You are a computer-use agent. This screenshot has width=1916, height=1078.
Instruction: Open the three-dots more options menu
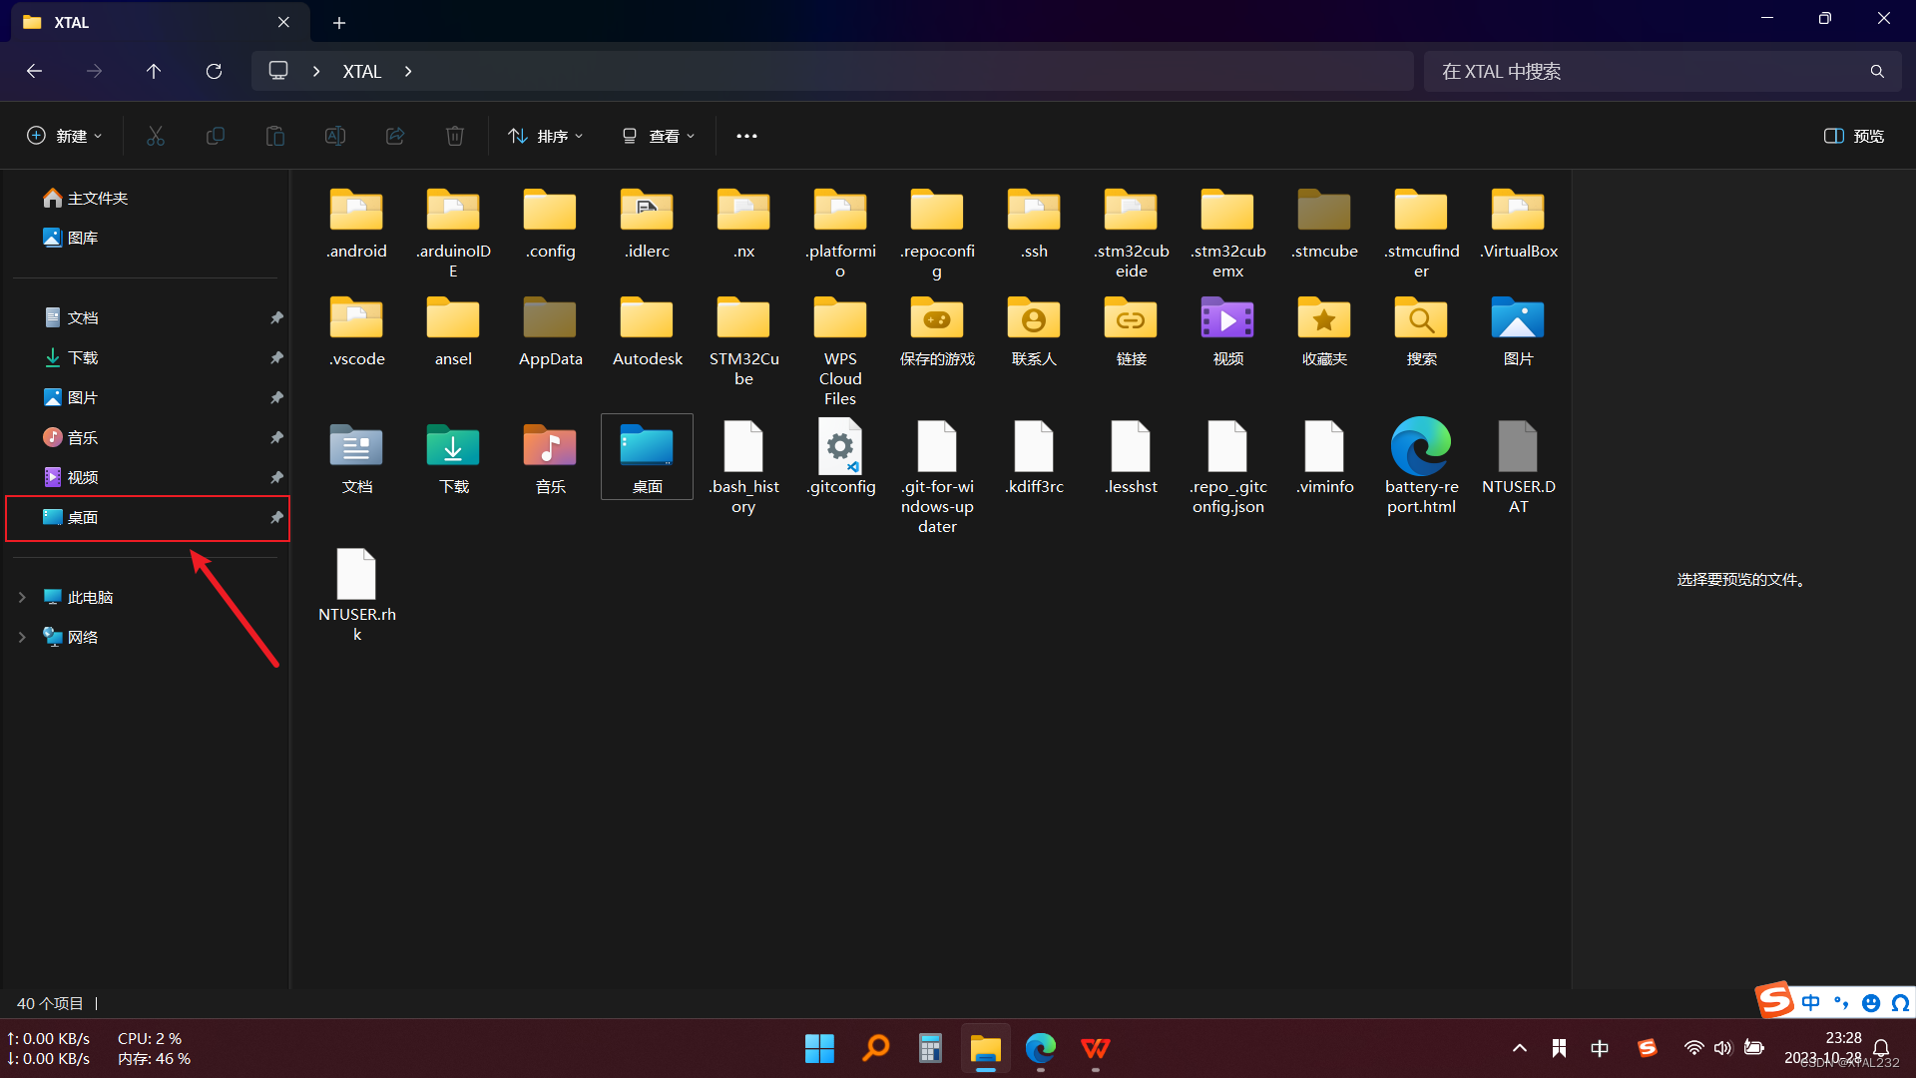pyautogui.click(x=746, y=136)
